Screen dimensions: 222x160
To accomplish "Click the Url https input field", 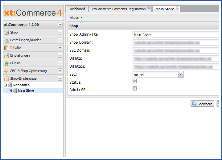I will (x=176, y=66).
